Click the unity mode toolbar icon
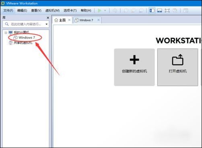 tap(175, 10)
